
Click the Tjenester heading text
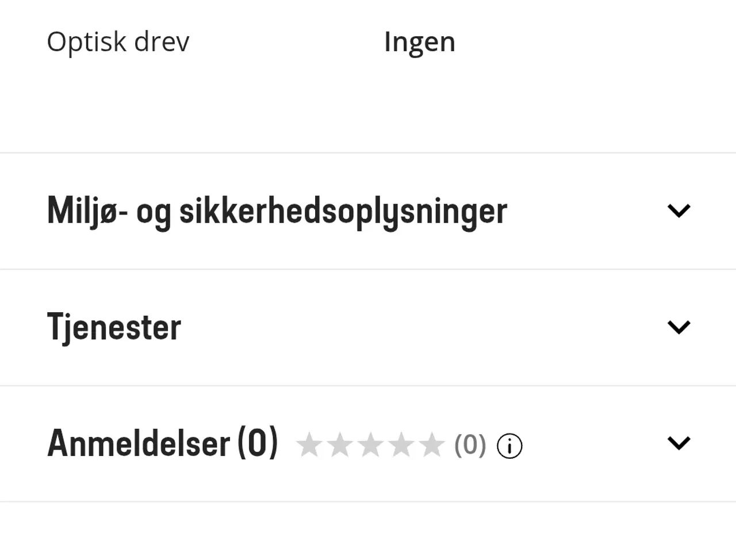point(114,327)
